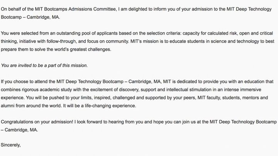Click the "Sincerely," closing line

tap(11, 146)
